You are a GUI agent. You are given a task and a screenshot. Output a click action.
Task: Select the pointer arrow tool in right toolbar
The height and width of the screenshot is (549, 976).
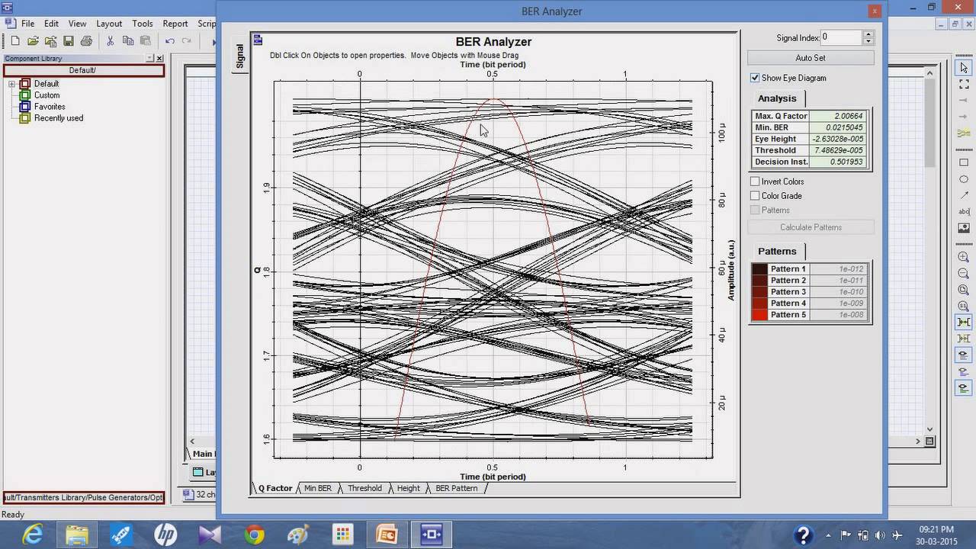[x=964, y=68]
